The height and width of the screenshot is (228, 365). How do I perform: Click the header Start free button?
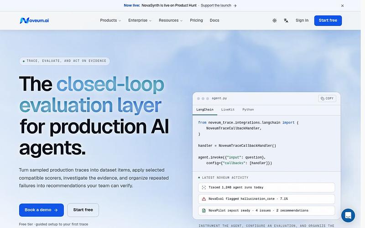pyautogui.click(x=328, y=21)
